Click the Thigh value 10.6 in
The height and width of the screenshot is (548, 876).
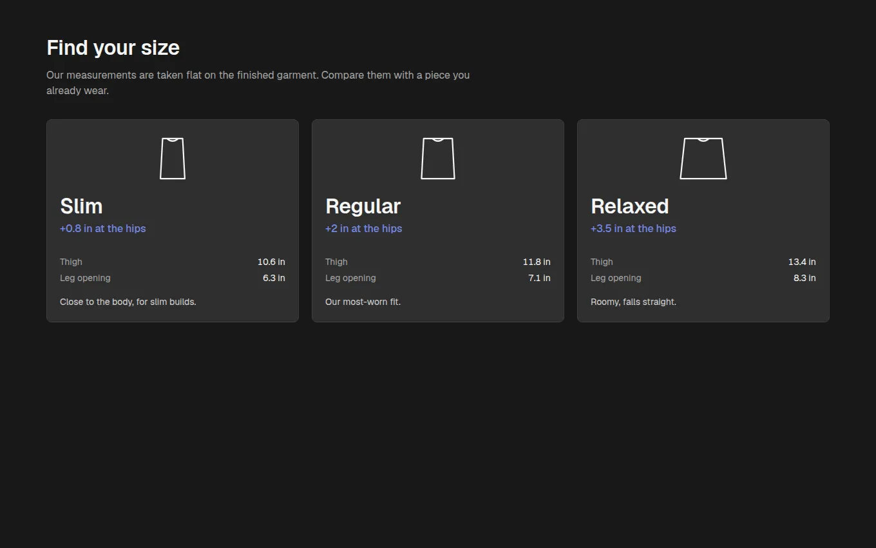click(271, 262)
